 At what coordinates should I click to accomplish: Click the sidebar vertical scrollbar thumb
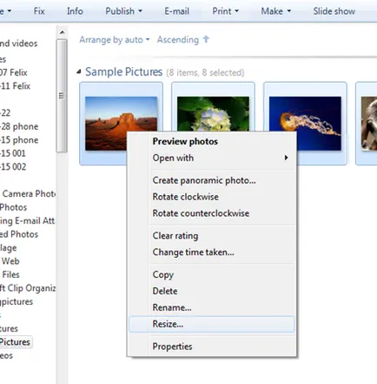(62, 96)
